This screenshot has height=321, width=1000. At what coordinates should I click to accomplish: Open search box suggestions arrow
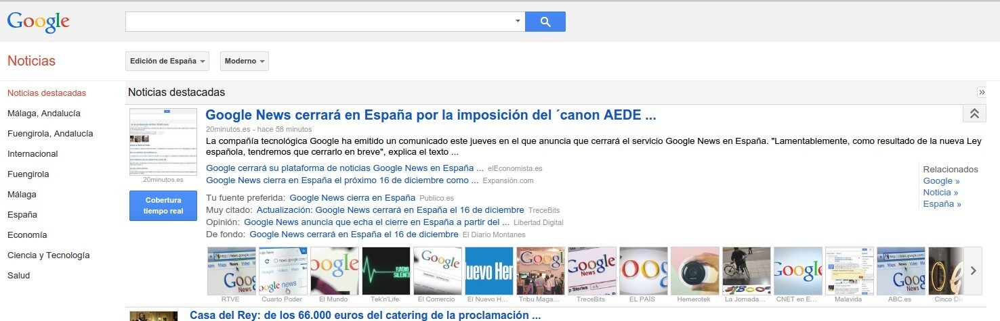pos(518,22)
